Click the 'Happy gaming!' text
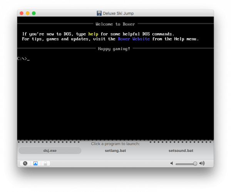The image size is (231, 192). pos(114,49)
